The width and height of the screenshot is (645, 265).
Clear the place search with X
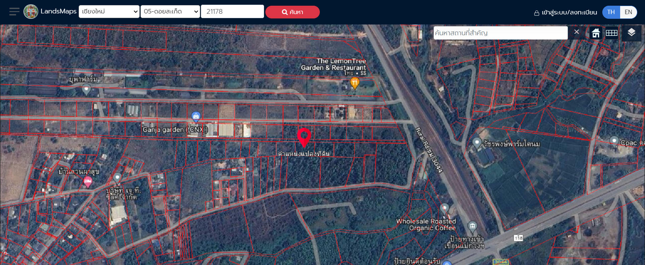(x=576, y=32)
